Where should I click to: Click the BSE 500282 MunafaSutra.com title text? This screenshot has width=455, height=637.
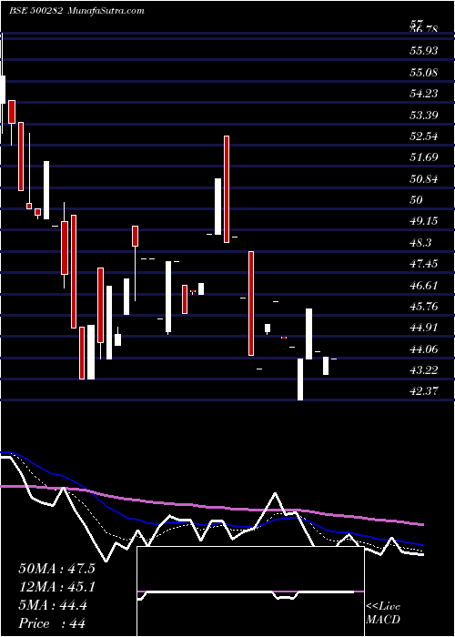(77, 11)
